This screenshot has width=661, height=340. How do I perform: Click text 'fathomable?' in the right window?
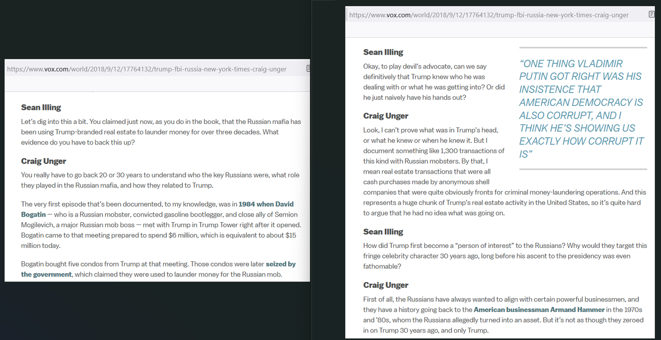382,266
